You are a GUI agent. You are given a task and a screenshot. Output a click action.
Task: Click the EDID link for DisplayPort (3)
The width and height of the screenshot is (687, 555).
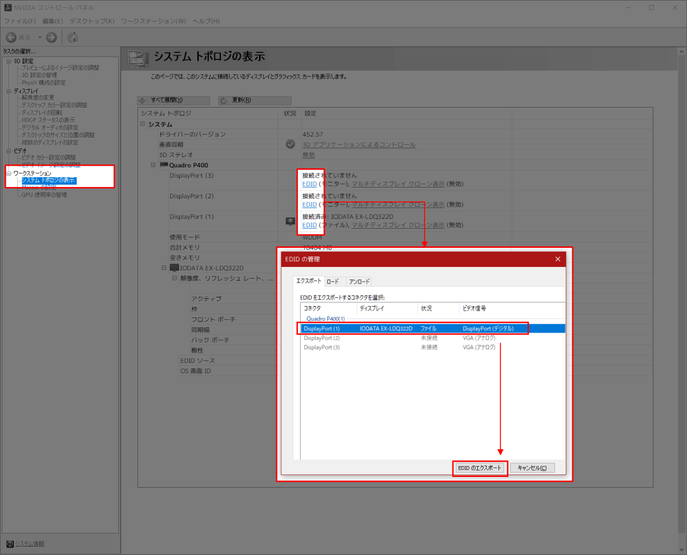coord(309,184)
